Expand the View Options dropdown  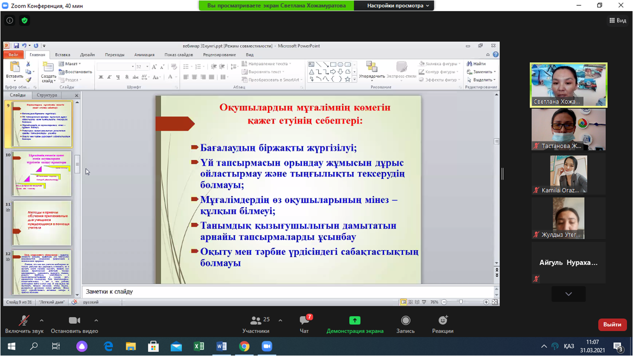pos(400,6)
